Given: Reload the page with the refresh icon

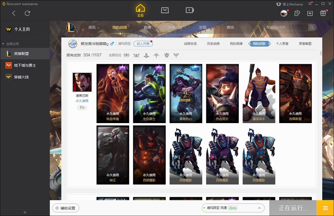Looking at the screenshot, I should (x=27, y=13).
